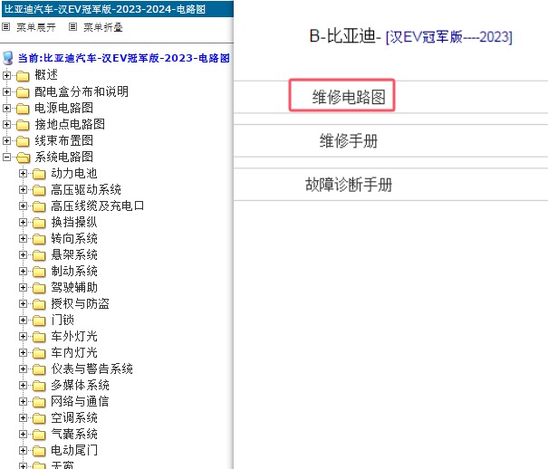Click 菜单展开 to expand all menus
548x469 pixels.
point(35,27)
